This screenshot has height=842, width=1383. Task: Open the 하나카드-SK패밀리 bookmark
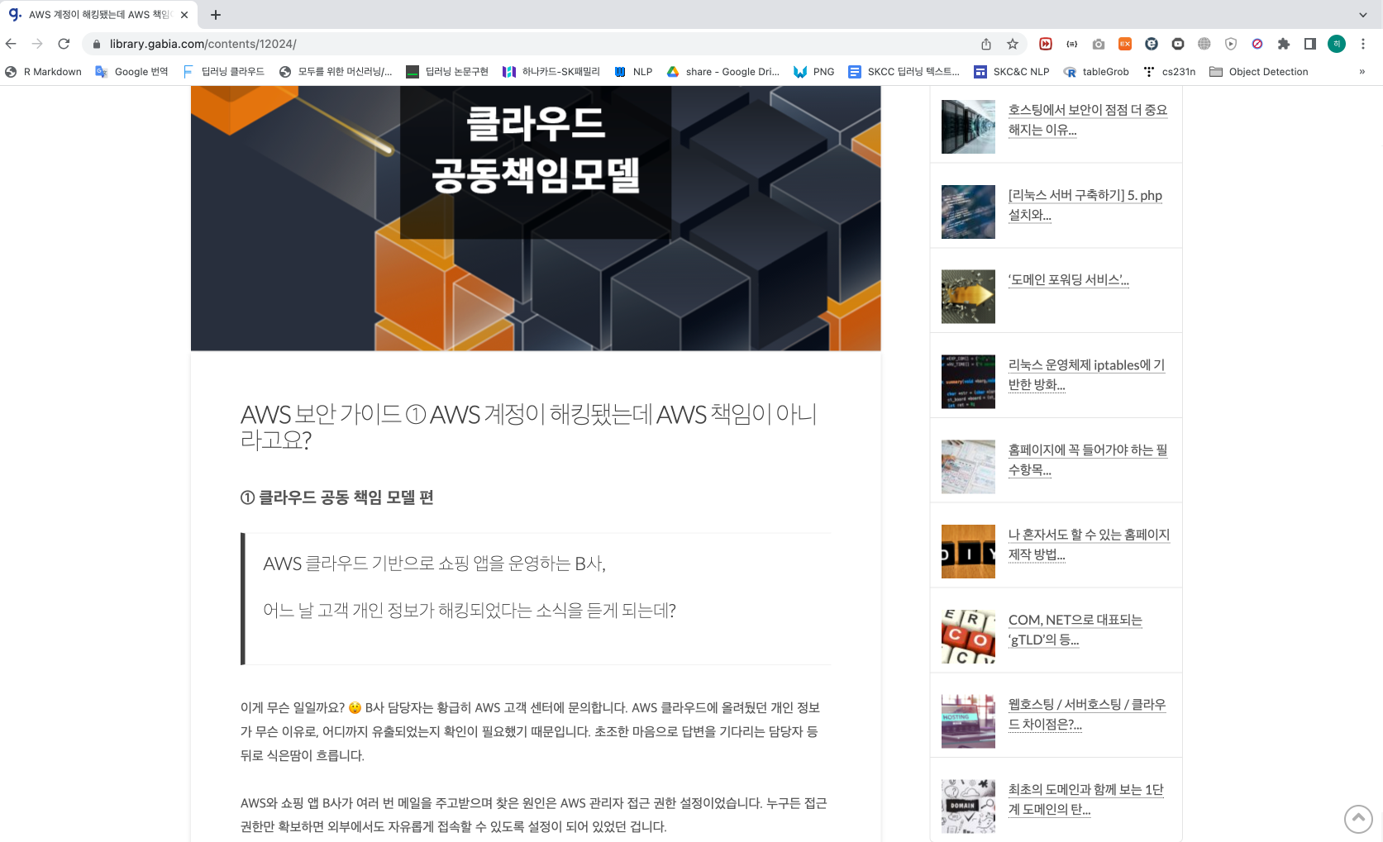pos(551,72)
